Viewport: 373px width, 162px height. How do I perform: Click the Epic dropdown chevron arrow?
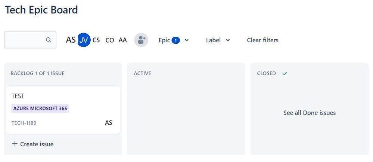point(187,40)
